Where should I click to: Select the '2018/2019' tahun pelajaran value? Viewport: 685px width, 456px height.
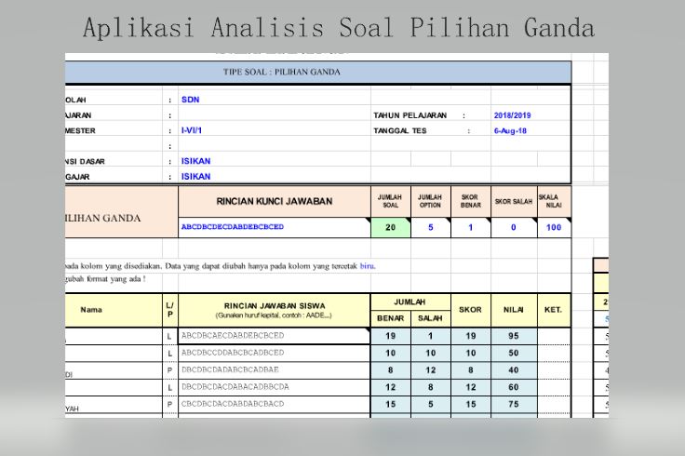pyautogui.click(x=512, y=115)
